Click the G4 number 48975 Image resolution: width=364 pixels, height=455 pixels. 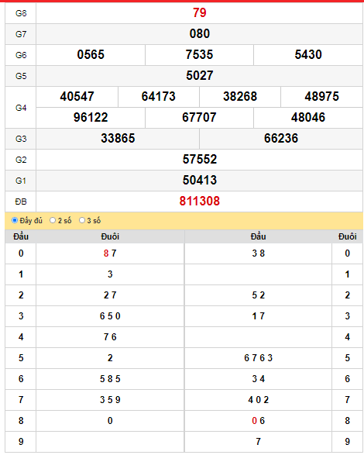[x=321, y=96]
